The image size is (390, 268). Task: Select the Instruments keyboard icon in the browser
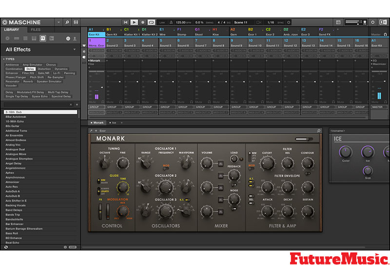[34, 38]
